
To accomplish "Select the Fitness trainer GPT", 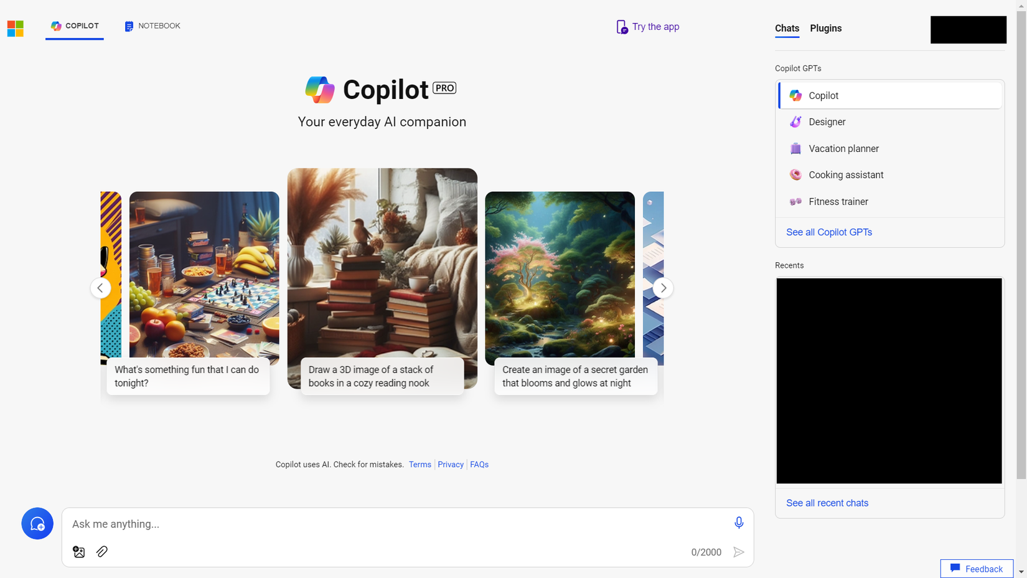I will 838,201.
